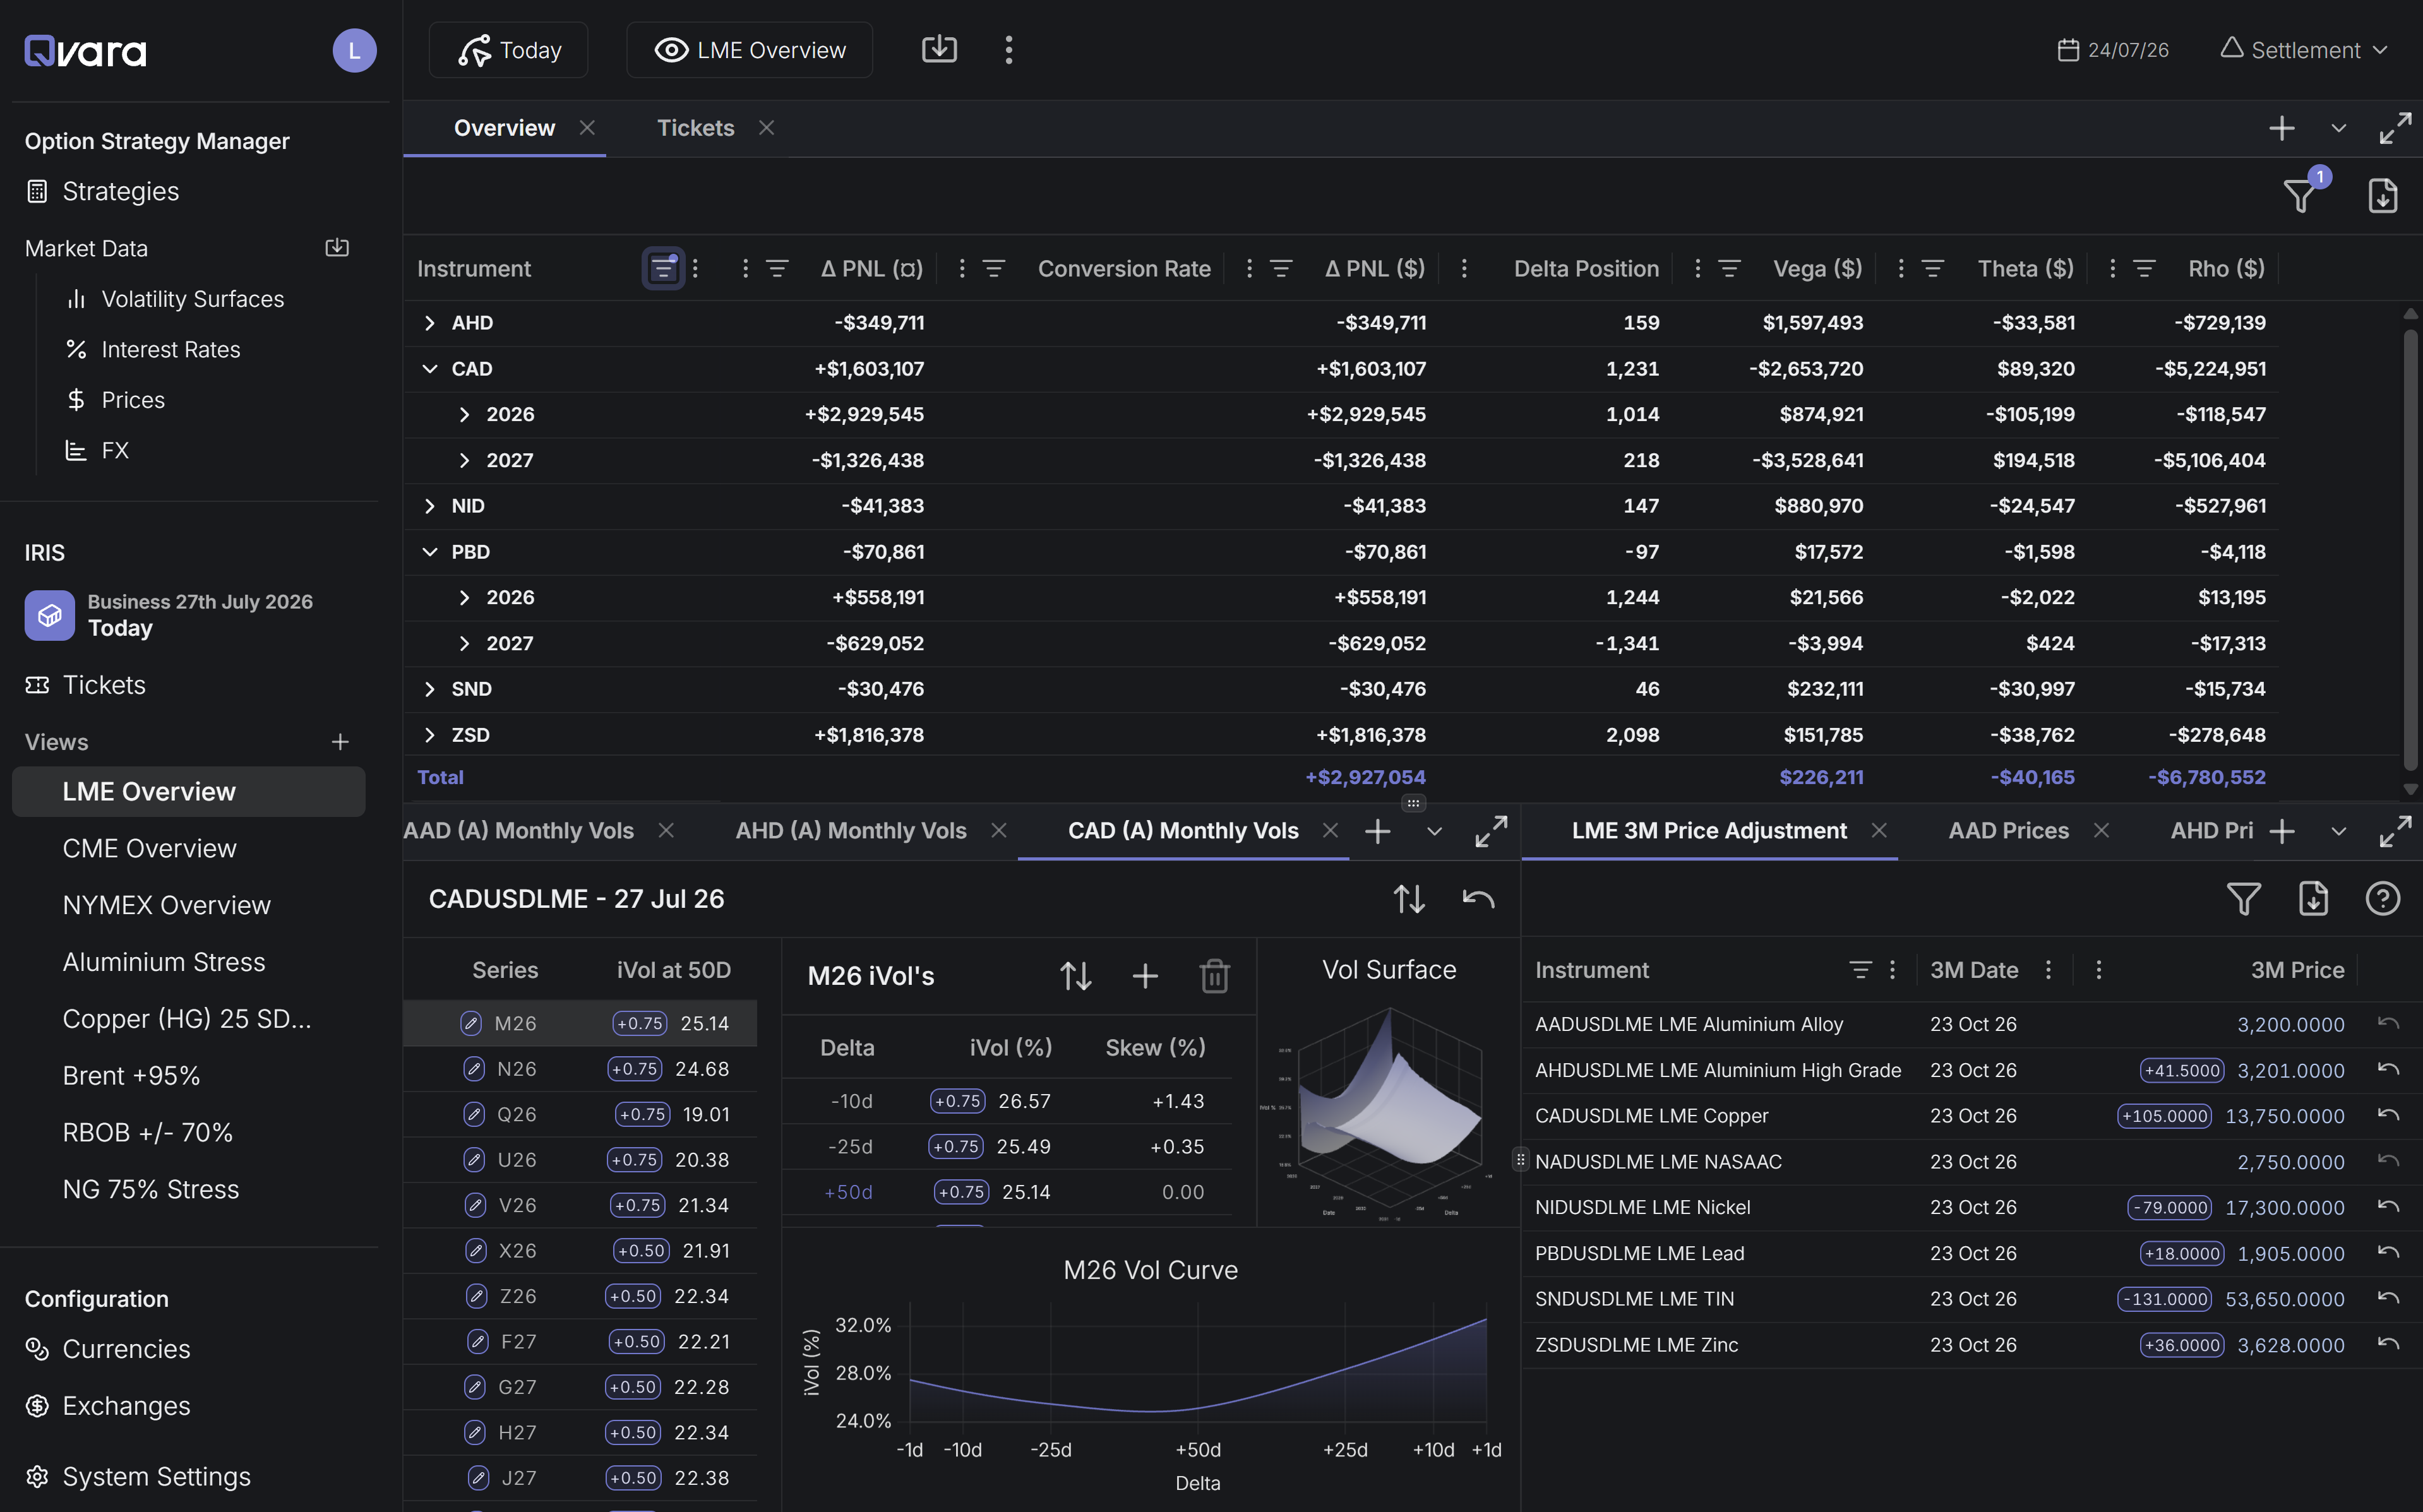Revert ZSDUSDLME LME Zinc price adjustment

tap(2388, 1344)
